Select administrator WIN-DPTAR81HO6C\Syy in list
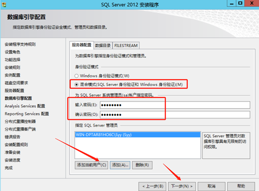 pos(137,135)
